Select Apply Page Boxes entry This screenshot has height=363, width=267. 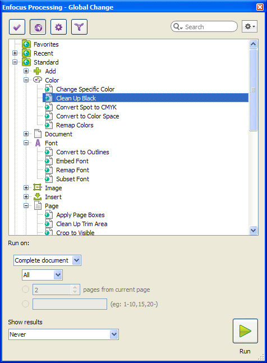80,215
